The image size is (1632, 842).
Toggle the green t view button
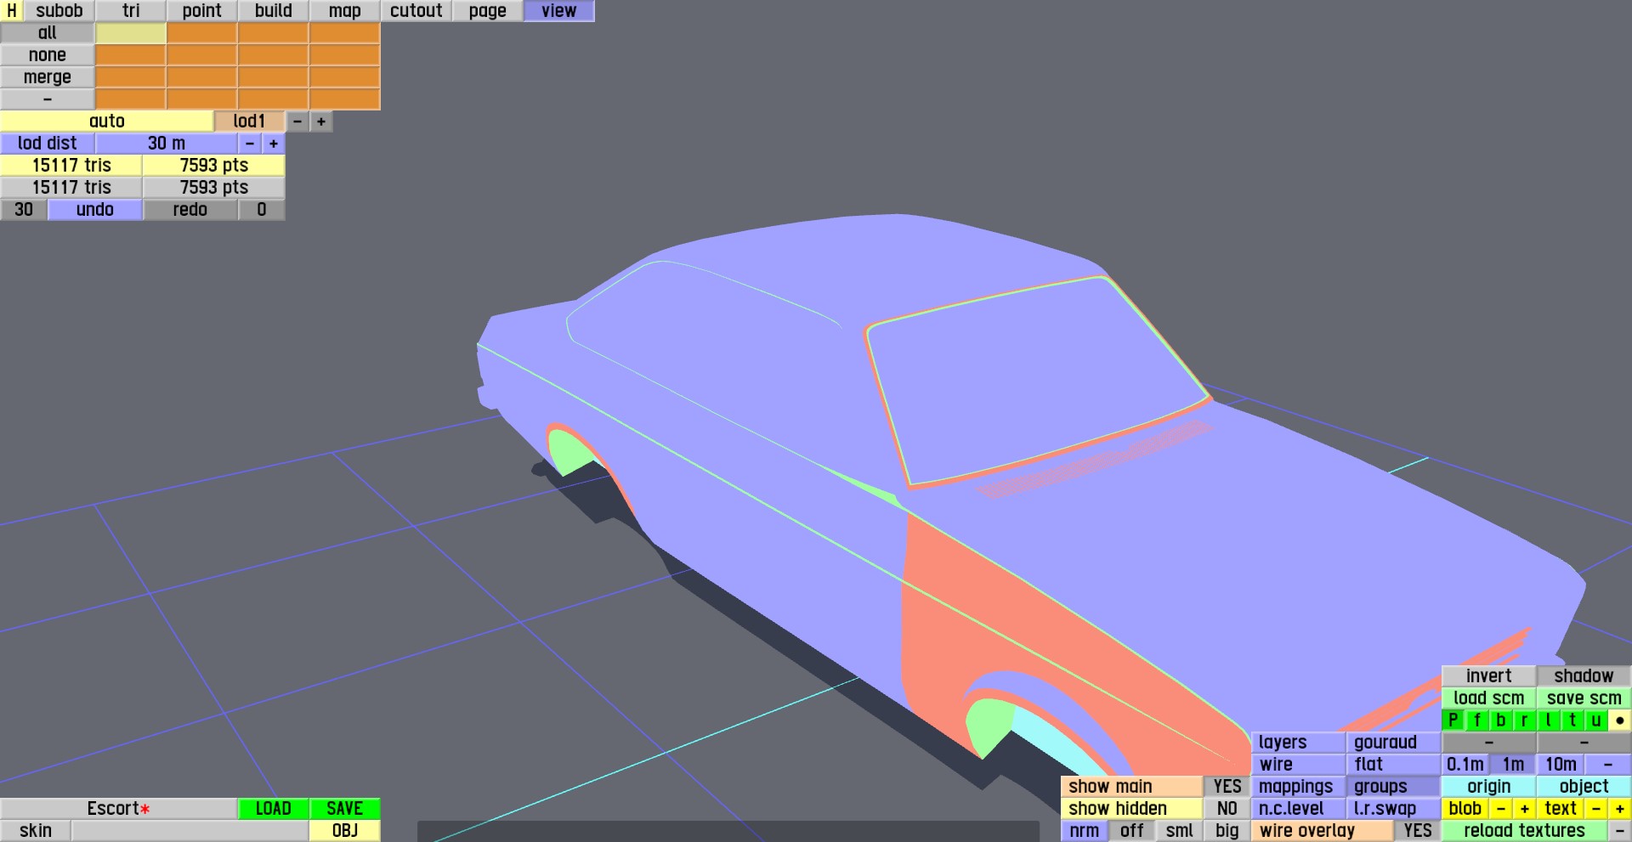1572,721
